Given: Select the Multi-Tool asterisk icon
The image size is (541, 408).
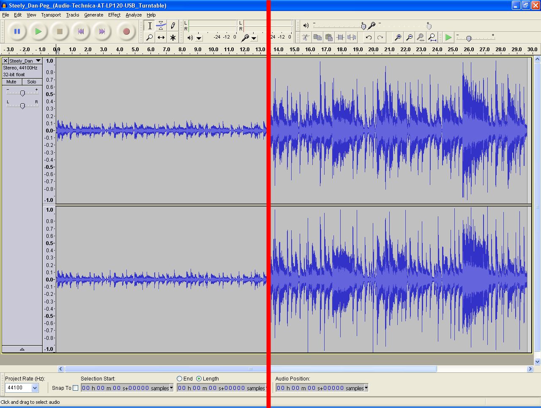Looking at the screenshot, I should tap(173, 38).
